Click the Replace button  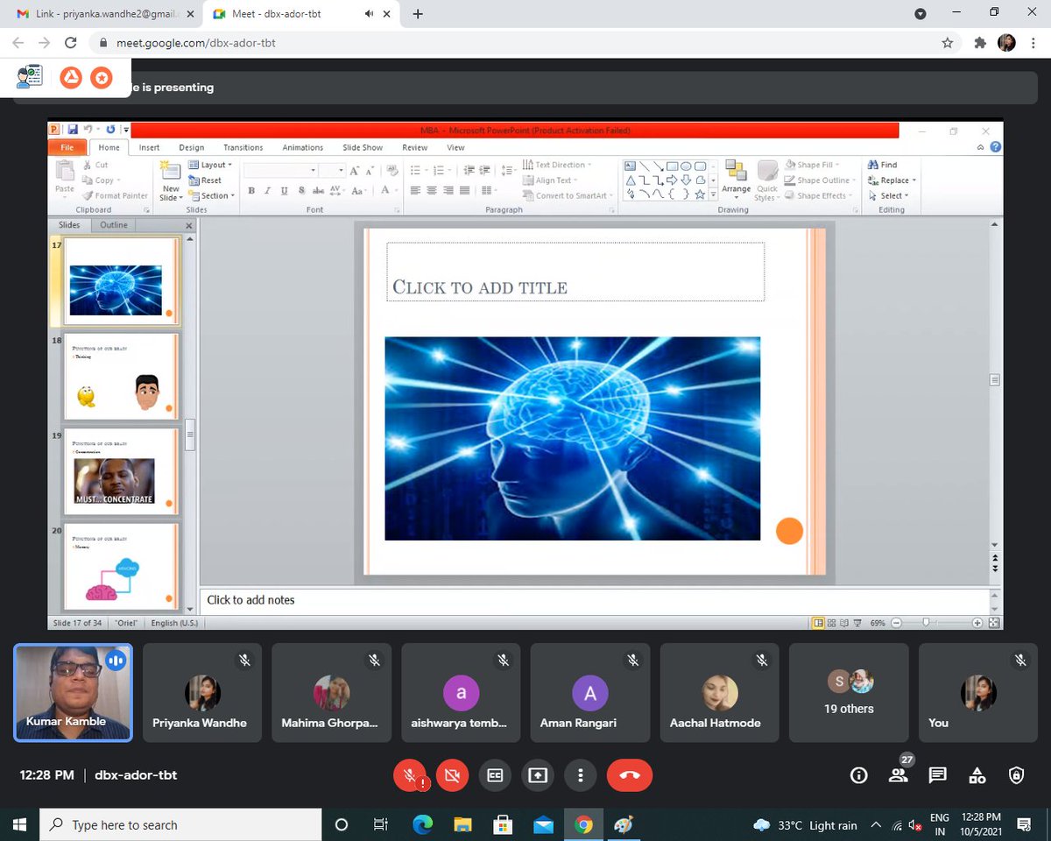pyautogui.click(x=892, y=180)
